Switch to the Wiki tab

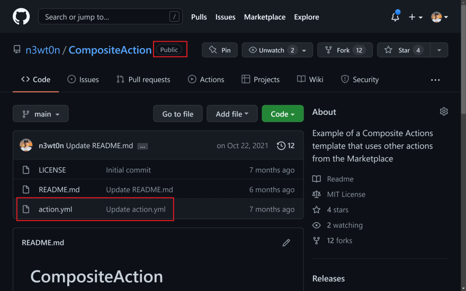[310, 79]
